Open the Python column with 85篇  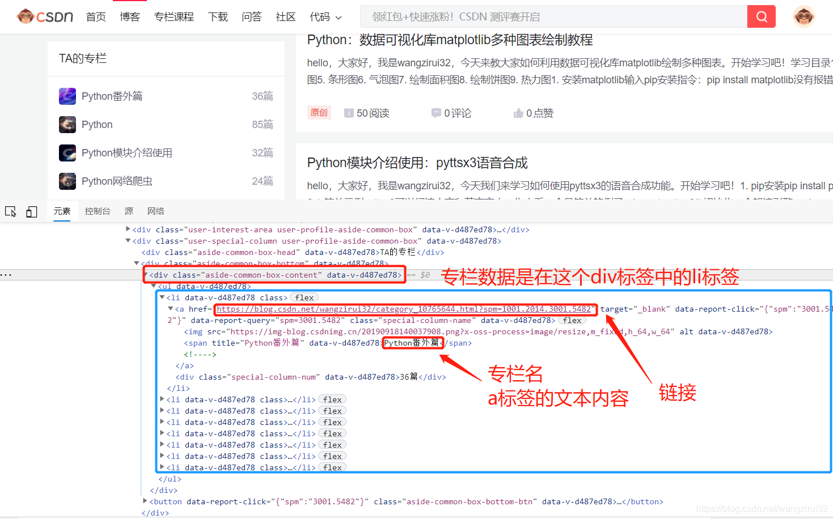coord(97,125)
